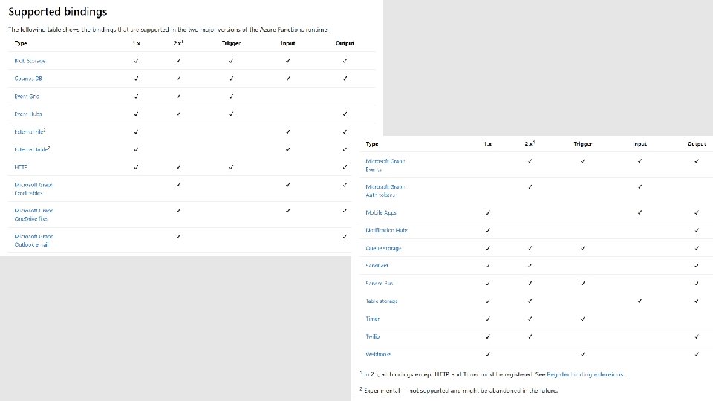Open the Cosmos DB binding link
Image resolution: width=713 pixels, height=401 pixels.
click(x=28, y=79)
